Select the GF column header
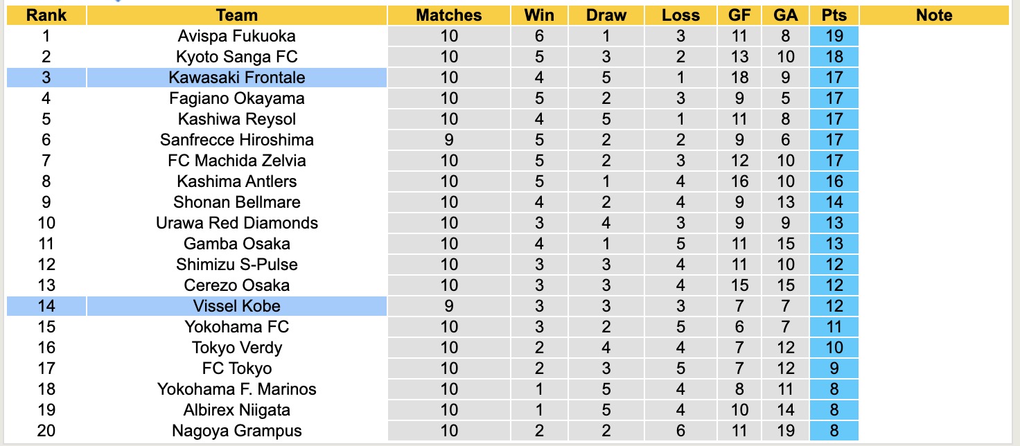The image size is (1020, 446). 739,15
